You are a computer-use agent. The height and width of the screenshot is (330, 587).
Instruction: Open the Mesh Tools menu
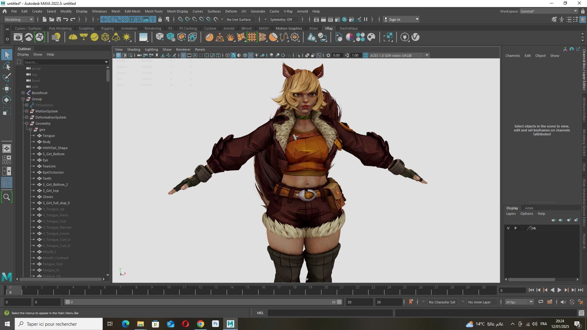pos(153,11)
